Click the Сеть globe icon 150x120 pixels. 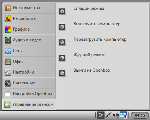coord(8,51)
